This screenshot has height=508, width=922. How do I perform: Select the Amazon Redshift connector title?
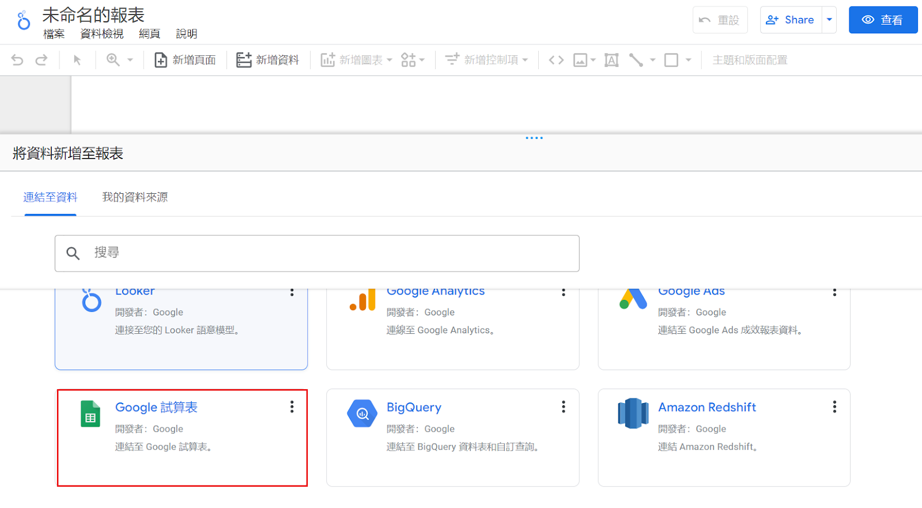(x=707, y=407)
